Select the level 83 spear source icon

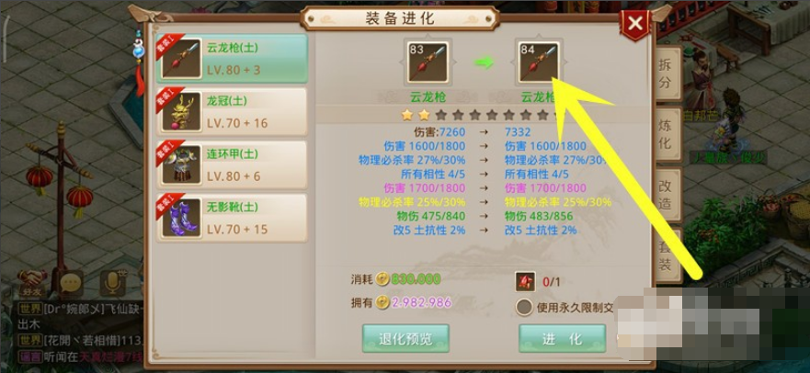tap(428, 62)
